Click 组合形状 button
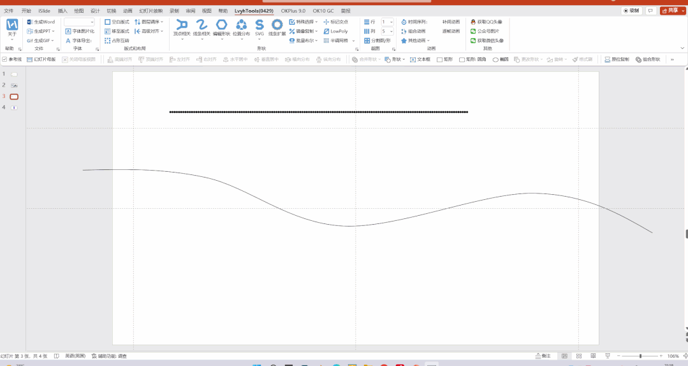The width and height of the screenshot is (688, 366). pos(648,60)
